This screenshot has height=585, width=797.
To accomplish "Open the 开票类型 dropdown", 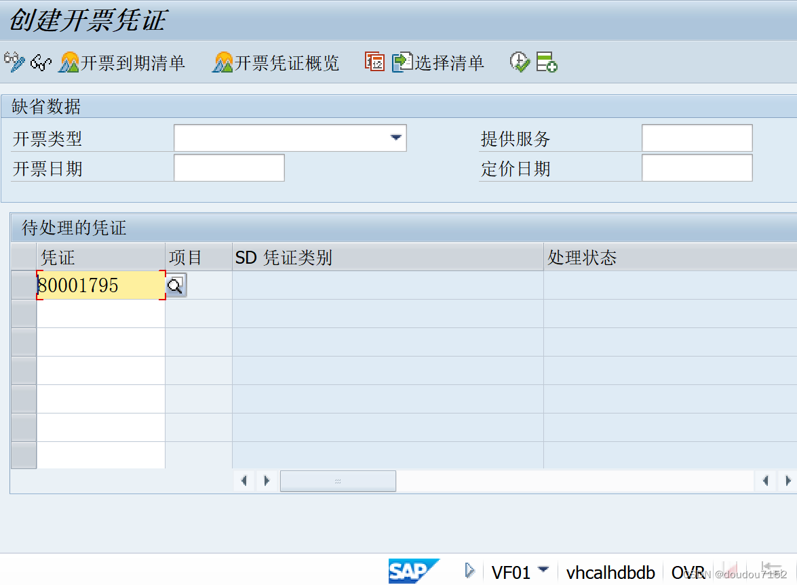I will pyautogui.click(x=397, y=138).
